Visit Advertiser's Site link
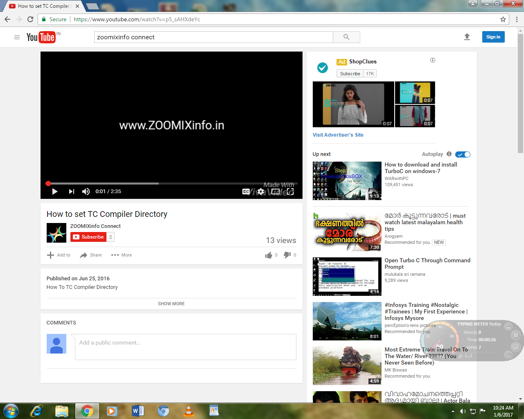524x419 pixels. [338, 135]
